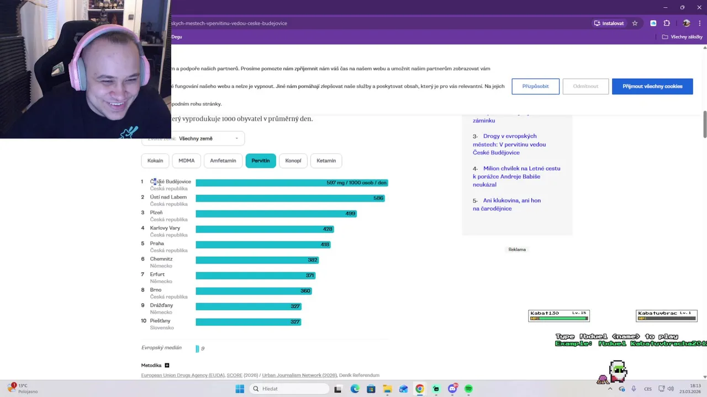Click the Přizpůsobit cookies button
This screenshot has width=707, height=397.
point(535,86)
